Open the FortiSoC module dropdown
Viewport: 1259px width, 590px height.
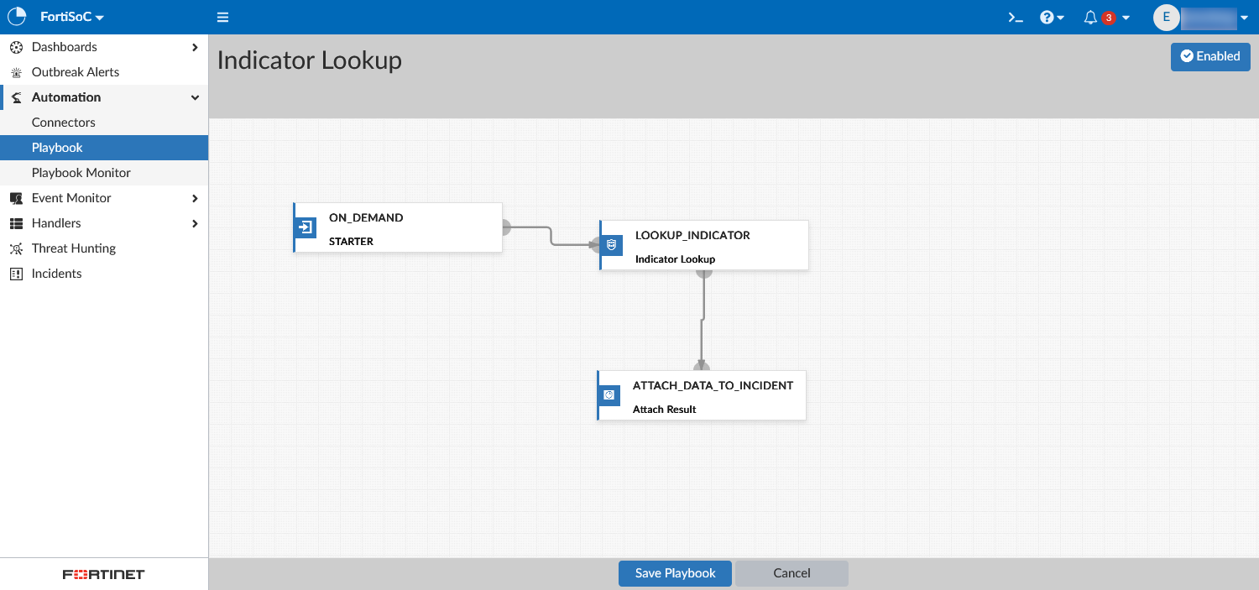(72, 18)
